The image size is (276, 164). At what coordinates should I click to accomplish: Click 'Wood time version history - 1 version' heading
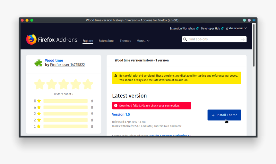coord(142,60)
